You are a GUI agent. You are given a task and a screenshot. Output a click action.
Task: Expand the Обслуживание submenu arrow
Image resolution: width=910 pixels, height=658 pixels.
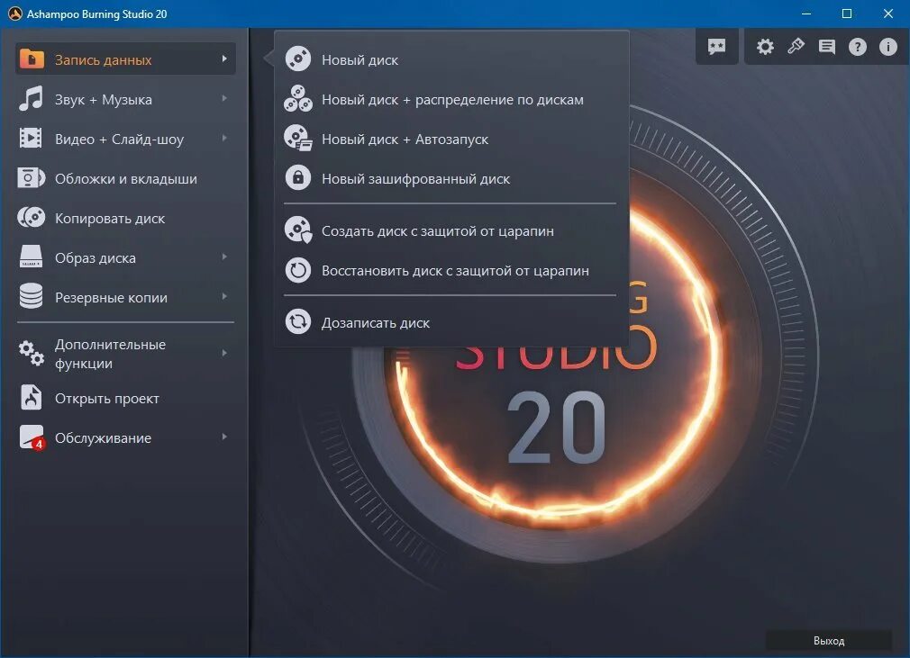224,437
